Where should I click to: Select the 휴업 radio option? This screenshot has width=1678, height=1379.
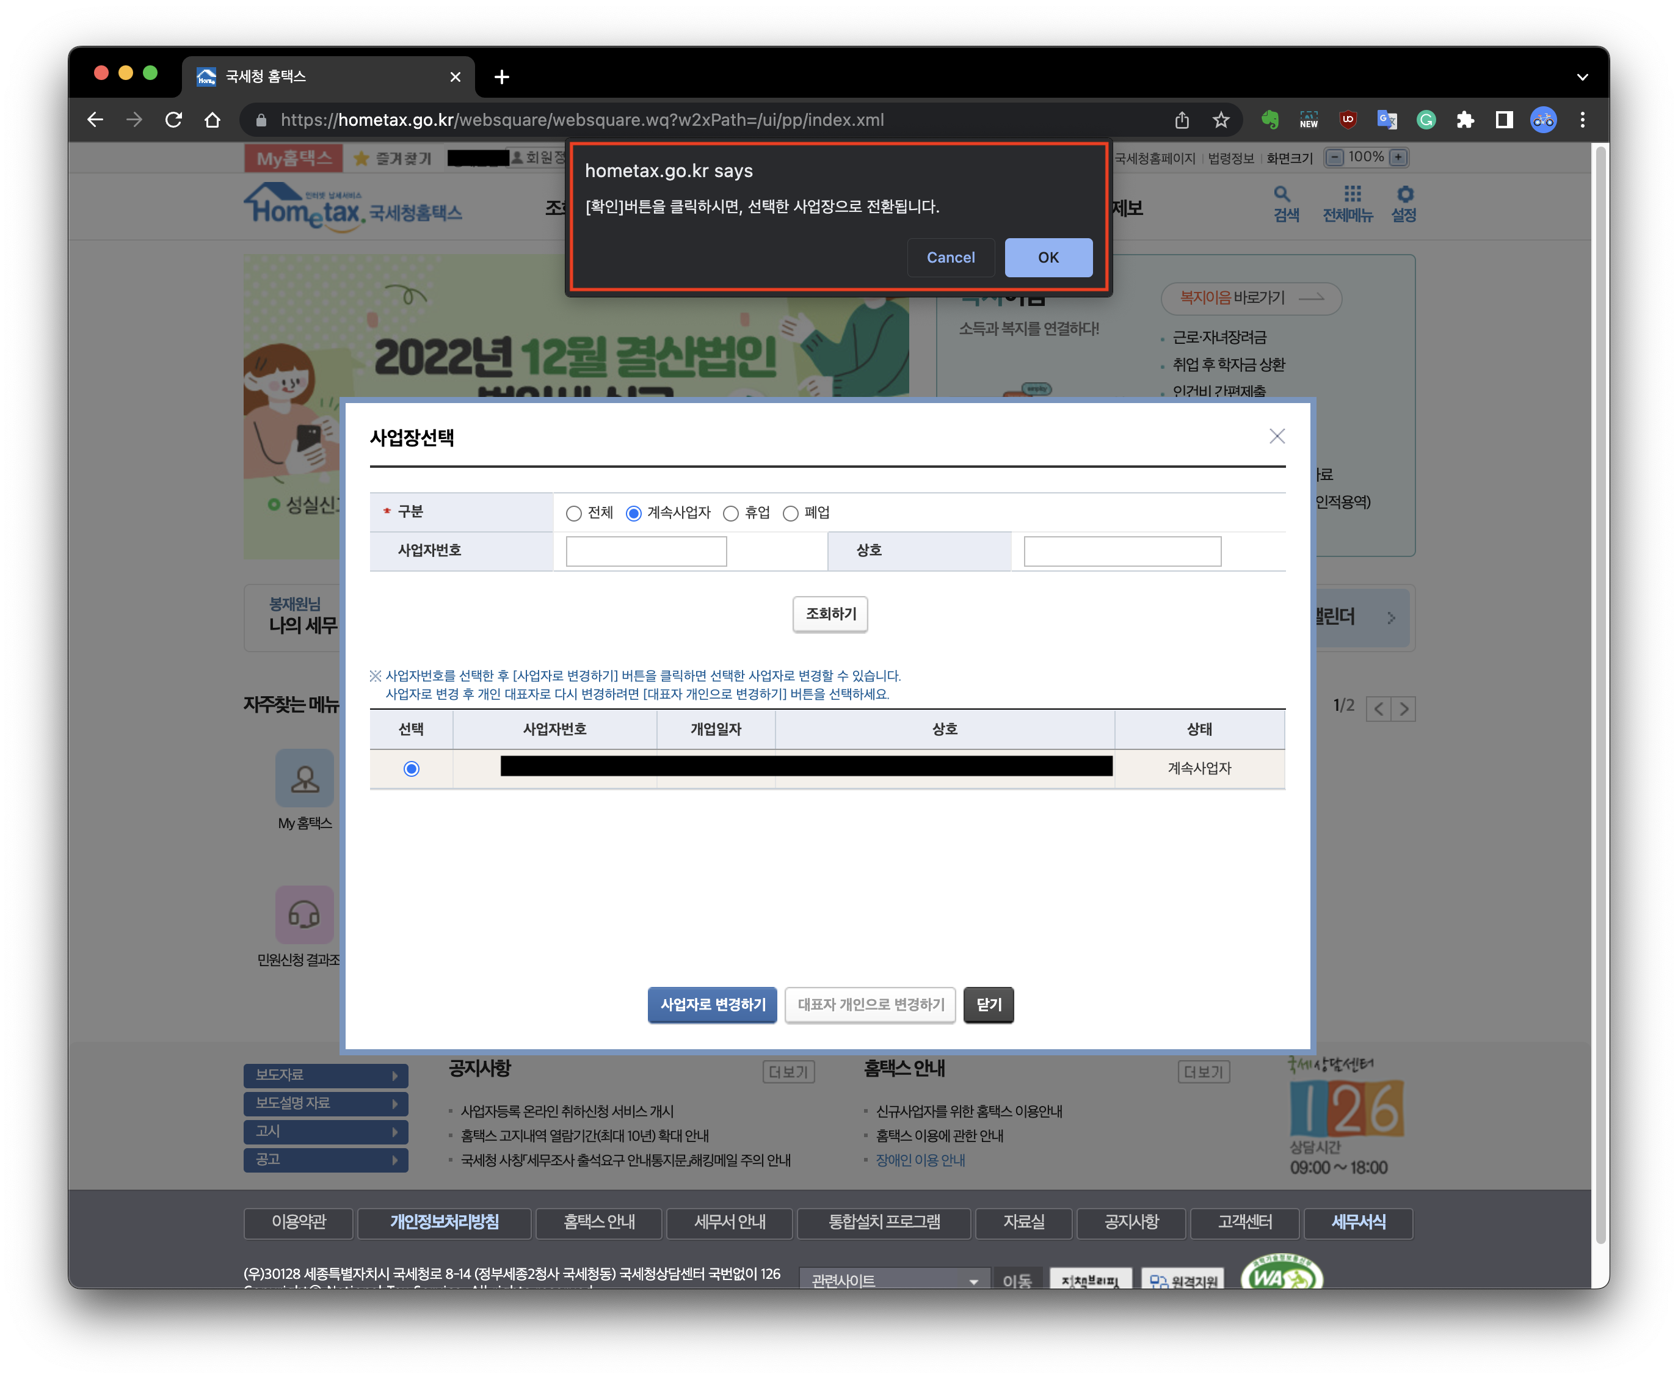coord(730,513)
